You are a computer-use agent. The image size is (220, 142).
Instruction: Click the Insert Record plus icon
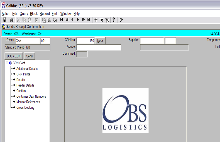pos(96,20)
